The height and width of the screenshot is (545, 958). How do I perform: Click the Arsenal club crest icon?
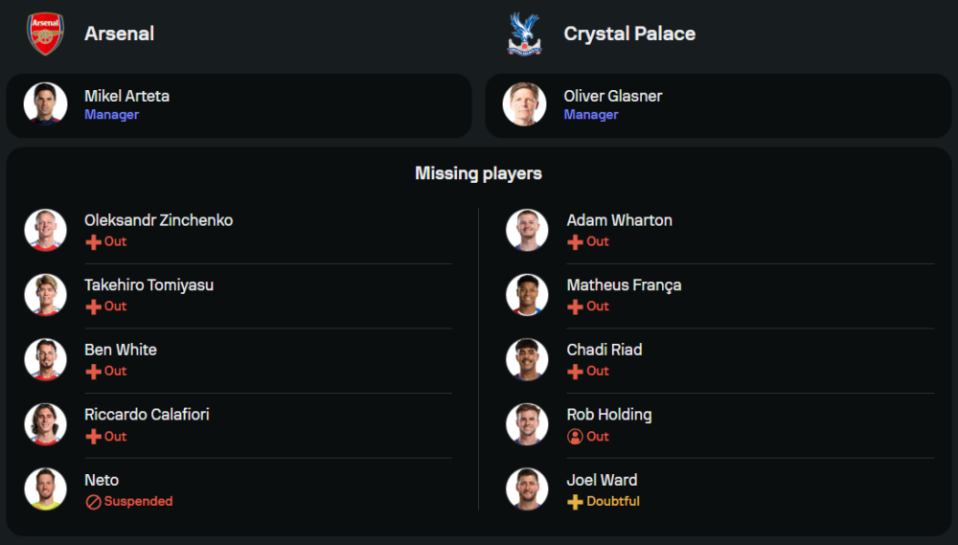pyautogui.click(x=44, y=34)
